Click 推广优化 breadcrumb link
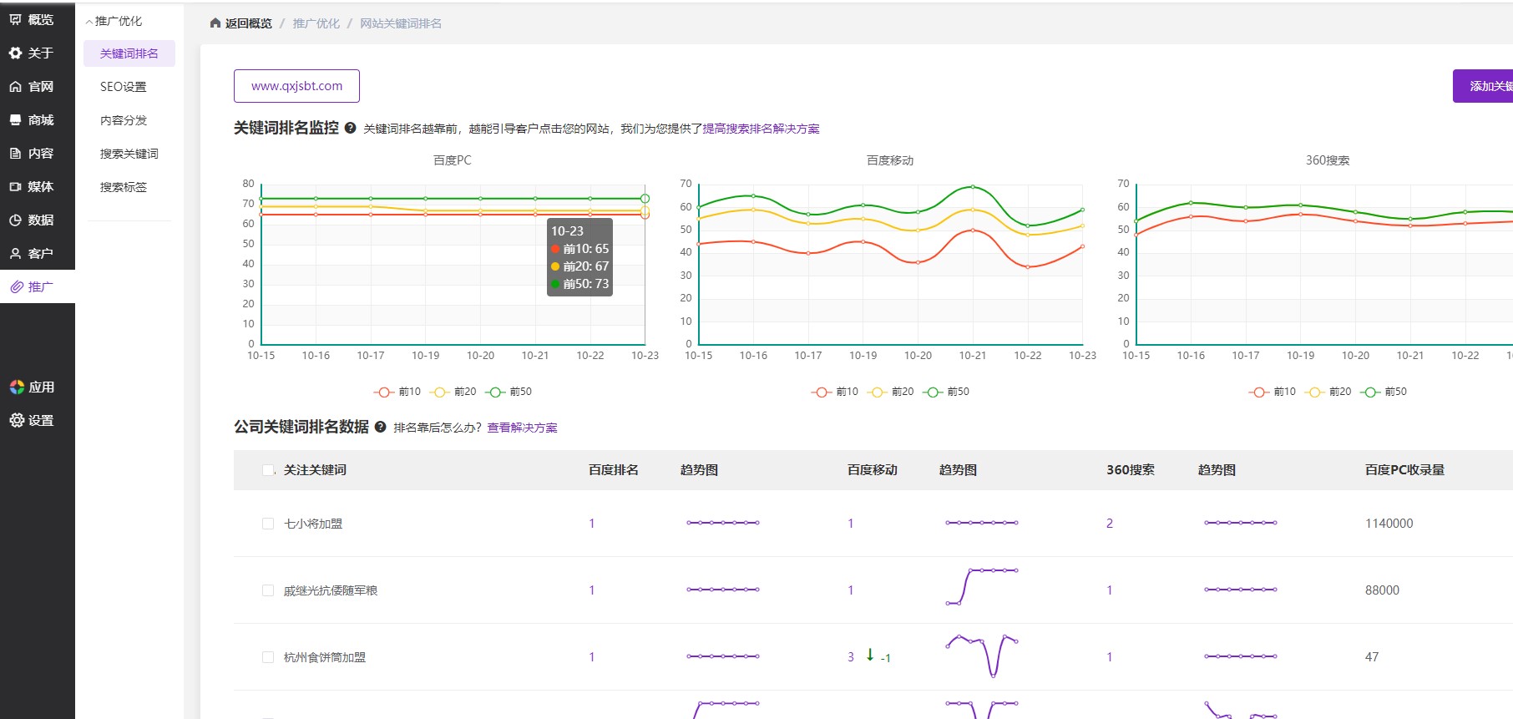Screen dimensions: 1513x719 coord(316,23)
